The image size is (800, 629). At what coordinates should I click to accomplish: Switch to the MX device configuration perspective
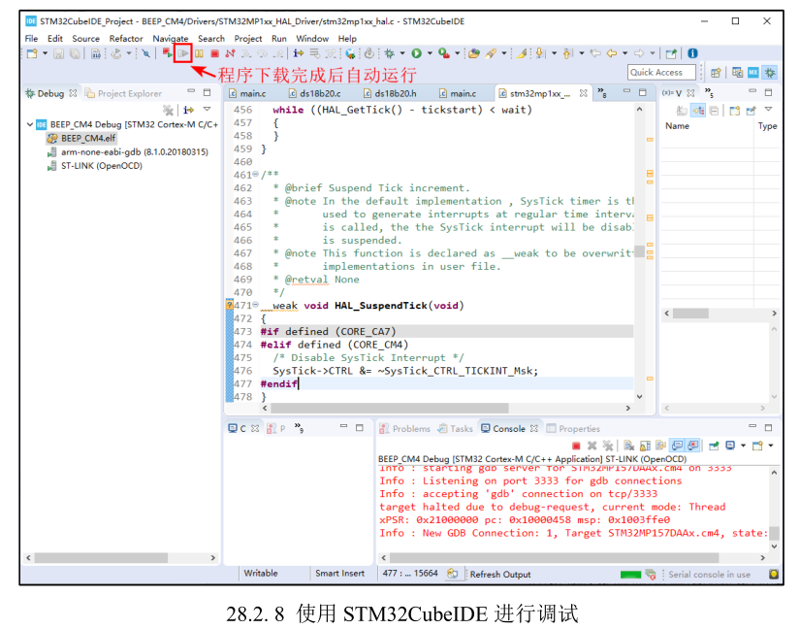753,73
